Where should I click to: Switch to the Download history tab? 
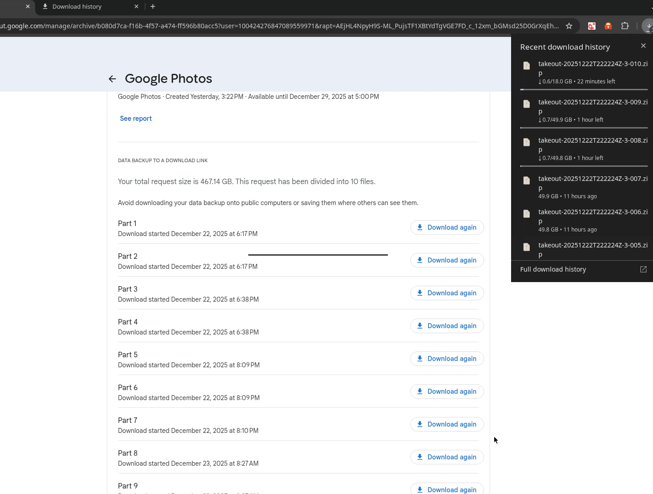tap(77, 6)
